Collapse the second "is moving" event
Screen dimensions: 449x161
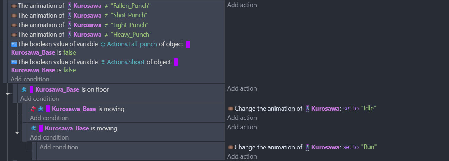coord(17,132)
